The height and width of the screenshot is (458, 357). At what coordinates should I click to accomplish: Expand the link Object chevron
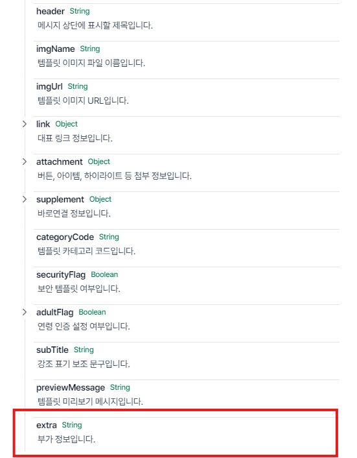tap(25, 124)
